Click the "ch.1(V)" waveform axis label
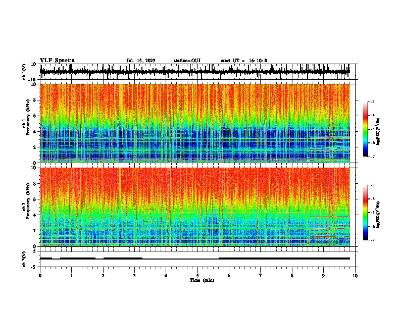 [24, 72]
